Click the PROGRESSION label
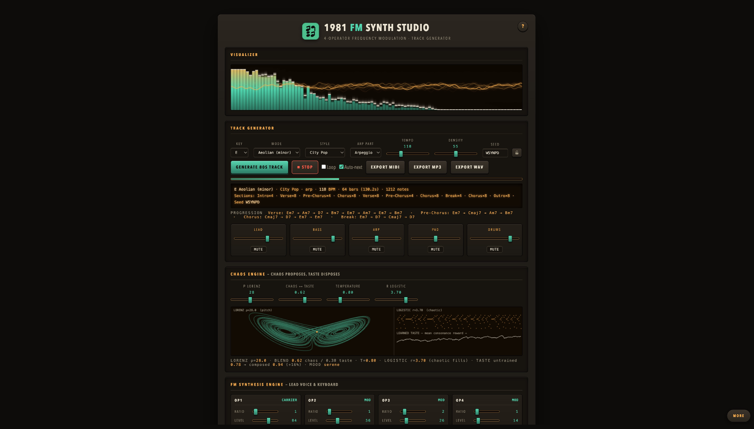 (246, 213)
